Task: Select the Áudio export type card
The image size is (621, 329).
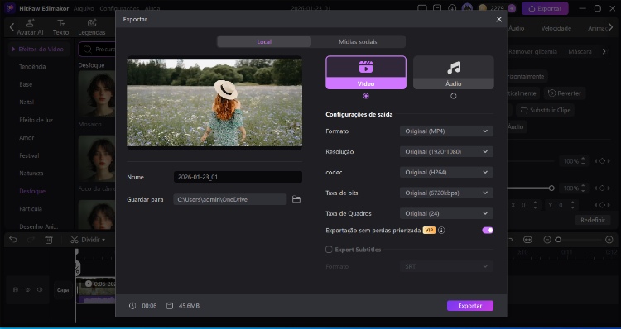Action: point(453,73)
